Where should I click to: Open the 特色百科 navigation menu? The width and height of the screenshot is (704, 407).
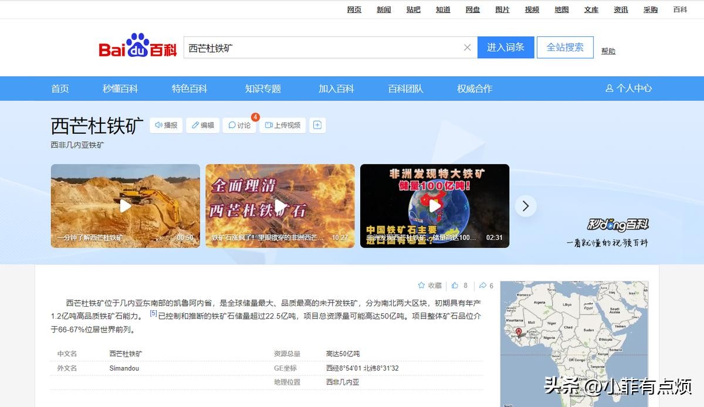point(189,89)
